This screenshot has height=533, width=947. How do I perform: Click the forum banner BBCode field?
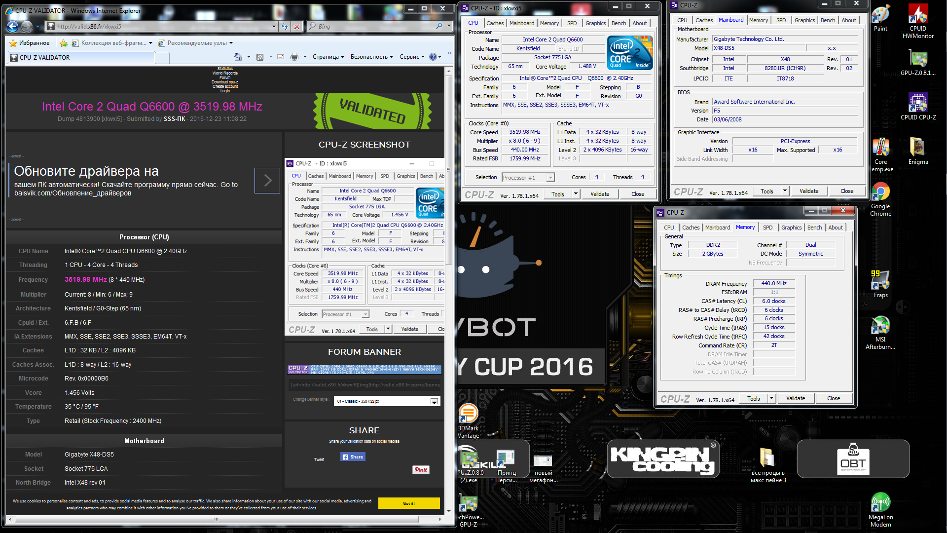(364, 385)
